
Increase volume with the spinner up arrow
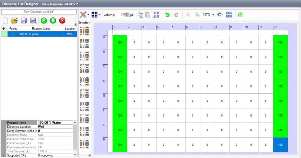(x=127, y=13)
